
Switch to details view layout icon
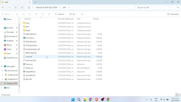[177, 95]
